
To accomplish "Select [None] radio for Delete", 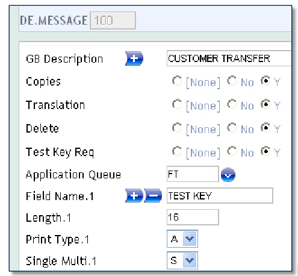I will click(x=177, y=128).
